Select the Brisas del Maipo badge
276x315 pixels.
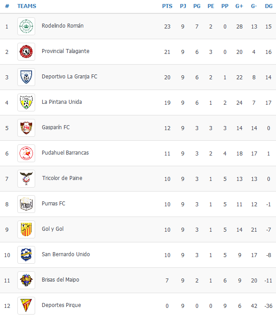point(26,280)
